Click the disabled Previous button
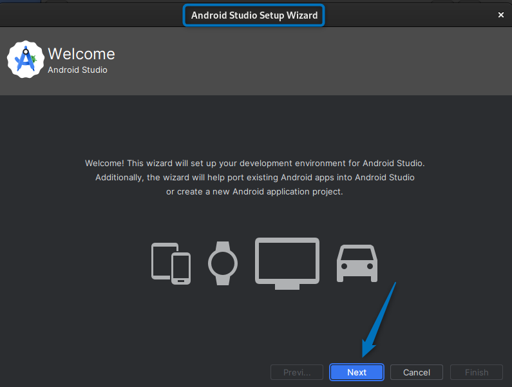 click(297, 372)
